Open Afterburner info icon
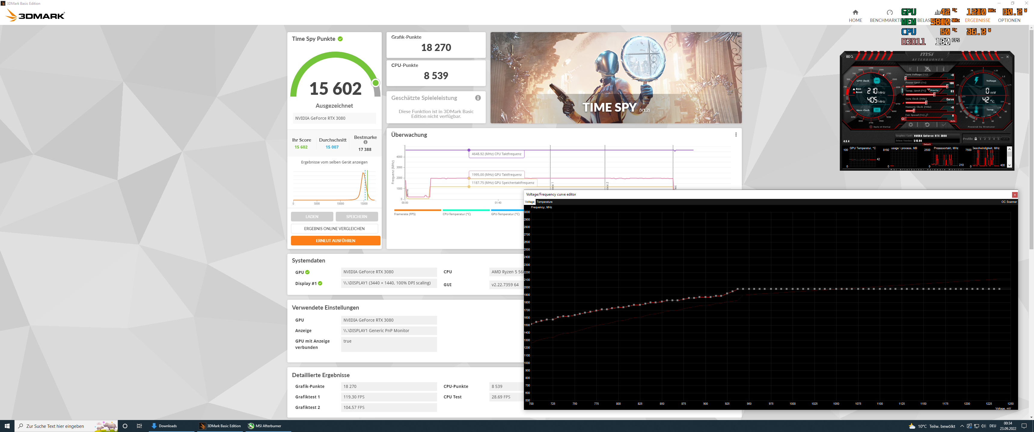1034x432 pixels. [944, 69]
